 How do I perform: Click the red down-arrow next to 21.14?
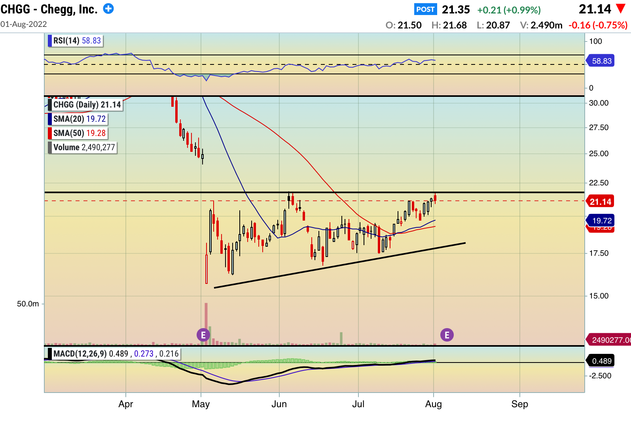(x=621, y=9)
